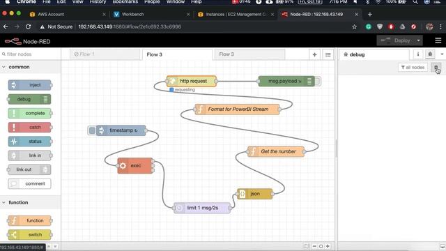Zoom in the canvas

point(328,246)
